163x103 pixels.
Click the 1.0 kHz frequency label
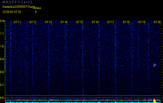coord(2,47)
